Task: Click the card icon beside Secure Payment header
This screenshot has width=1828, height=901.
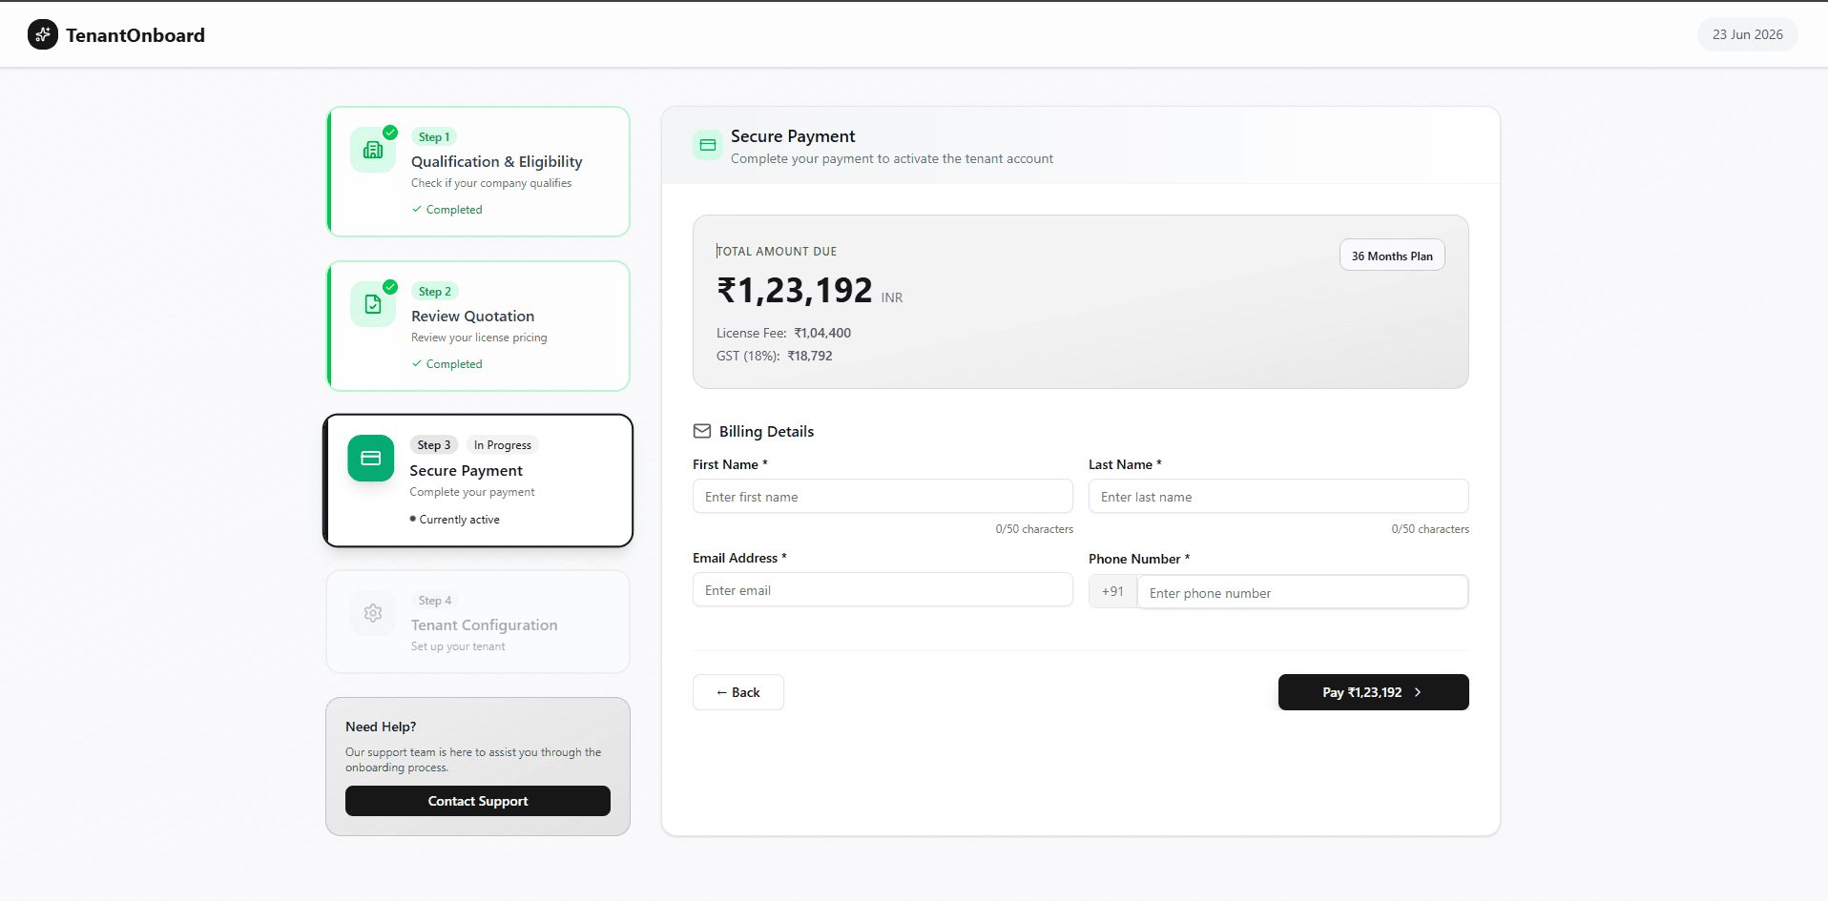Action: tap(708, 145)
